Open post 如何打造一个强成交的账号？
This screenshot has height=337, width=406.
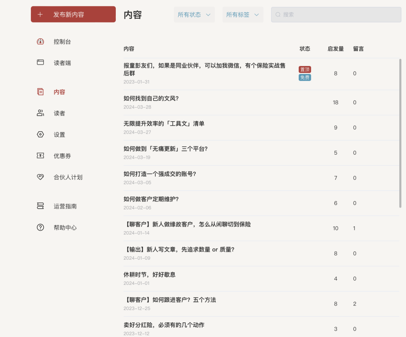tap(160, 174)
